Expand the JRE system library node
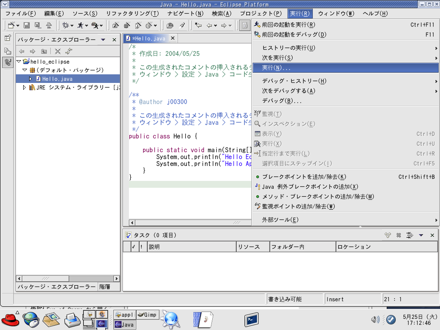 (24, 88)
